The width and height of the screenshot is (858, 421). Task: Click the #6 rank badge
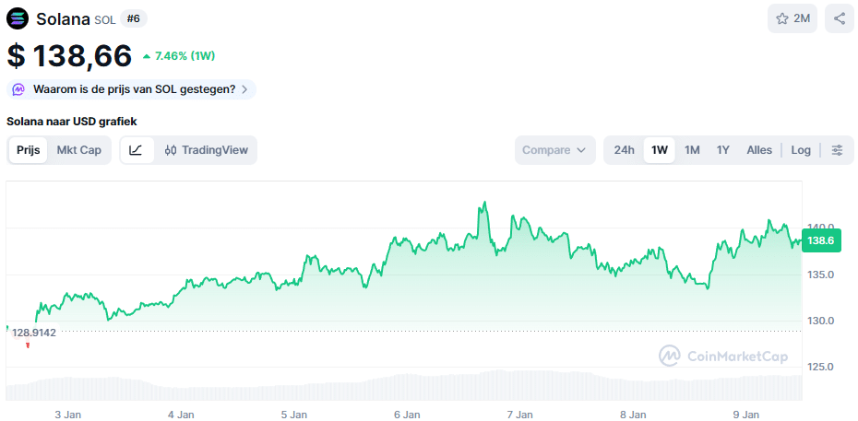pyautogui.click(x=134, y=18)
